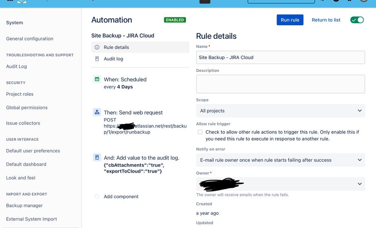The height and width of the screenshot is (228, 376).
Task: Open the Notify on error dropdown
Action: tap(280, 160)
